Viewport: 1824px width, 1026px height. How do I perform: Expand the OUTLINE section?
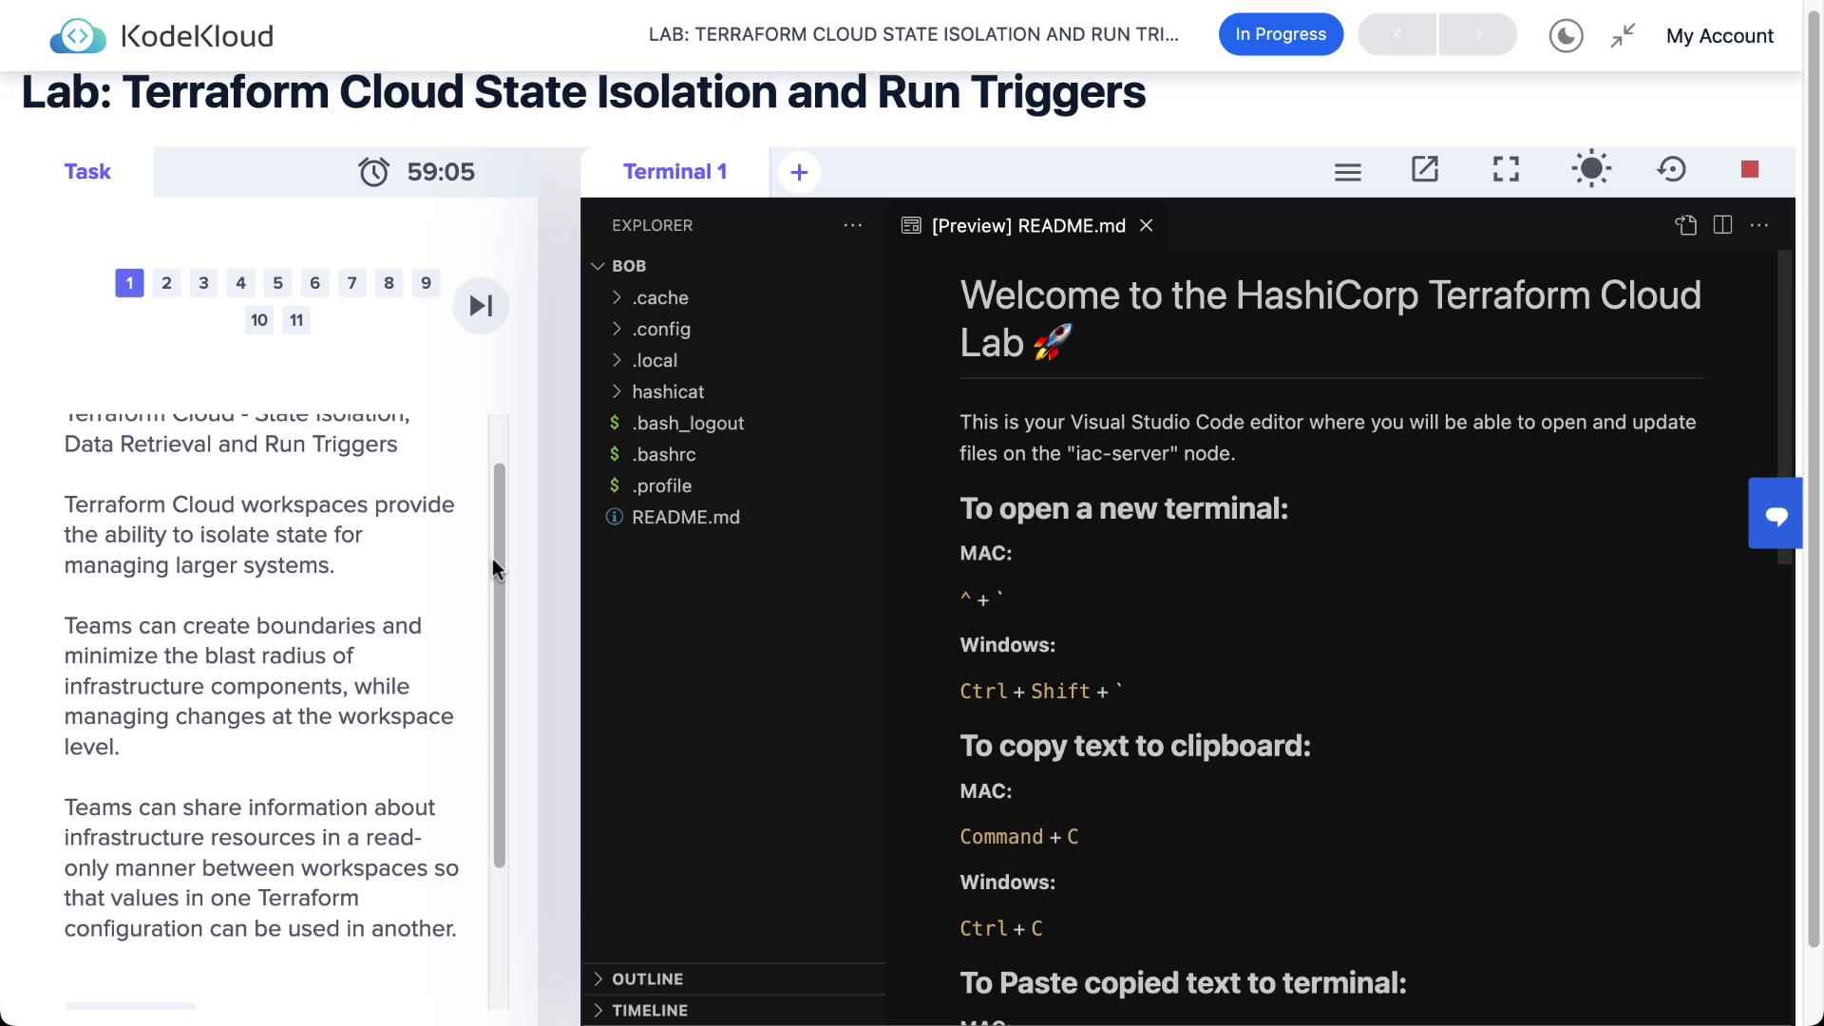[647, 978]
